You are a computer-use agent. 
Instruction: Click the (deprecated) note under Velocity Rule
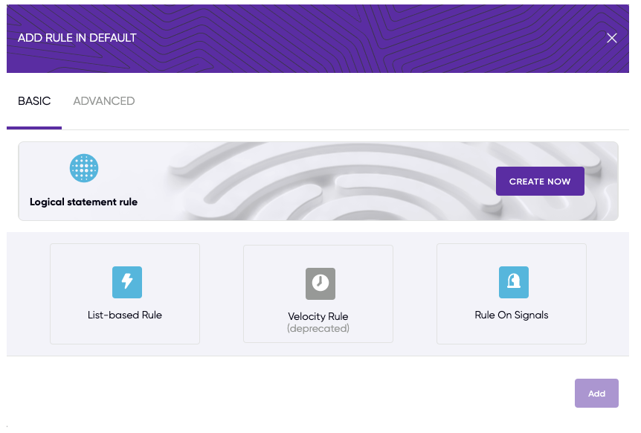point(318,328)
